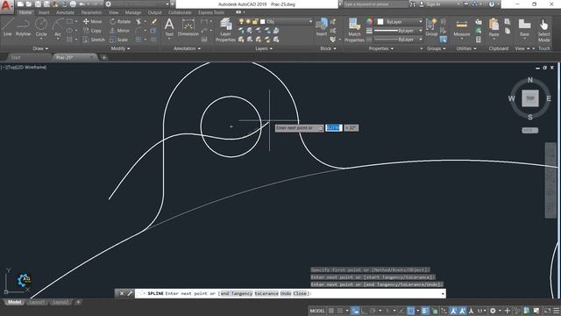Viewport: 561px width, 316px height.
Task: Toggle snap mode in status bar
Action: [x=339, y=311]
